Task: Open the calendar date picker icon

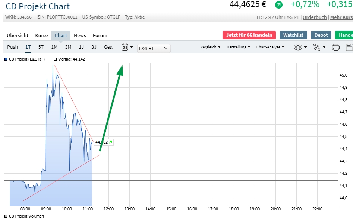Action: click(125, 47)
